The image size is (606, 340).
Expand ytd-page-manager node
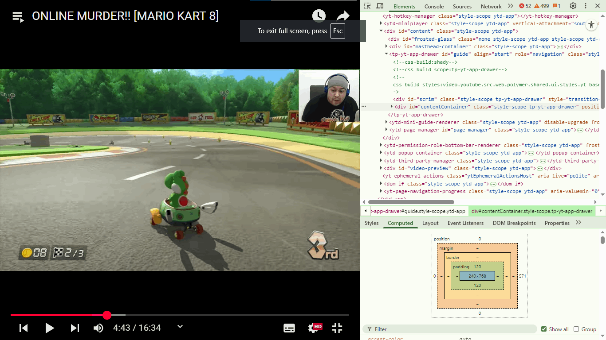387,130
